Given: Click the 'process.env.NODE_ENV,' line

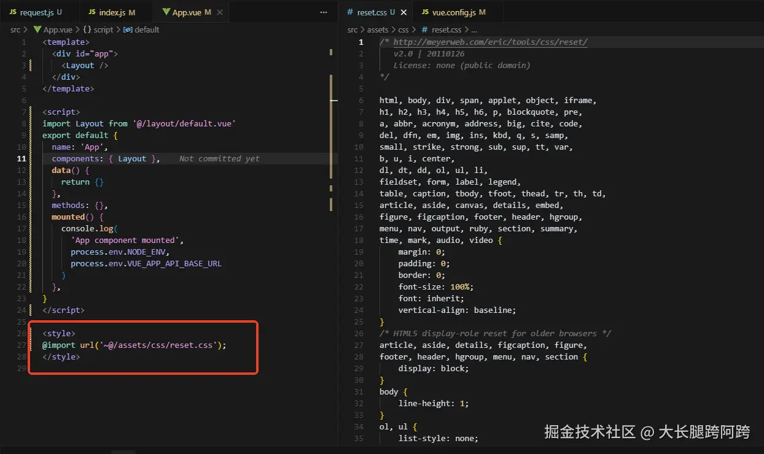Looking at the screenshot, I should point(120,252).
